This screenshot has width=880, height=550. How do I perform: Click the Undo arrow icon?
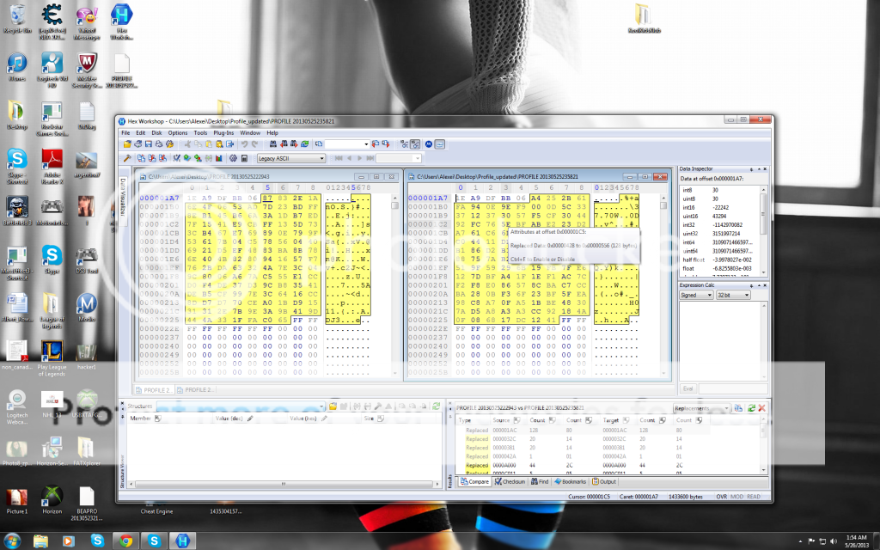(x=245, y=144)
